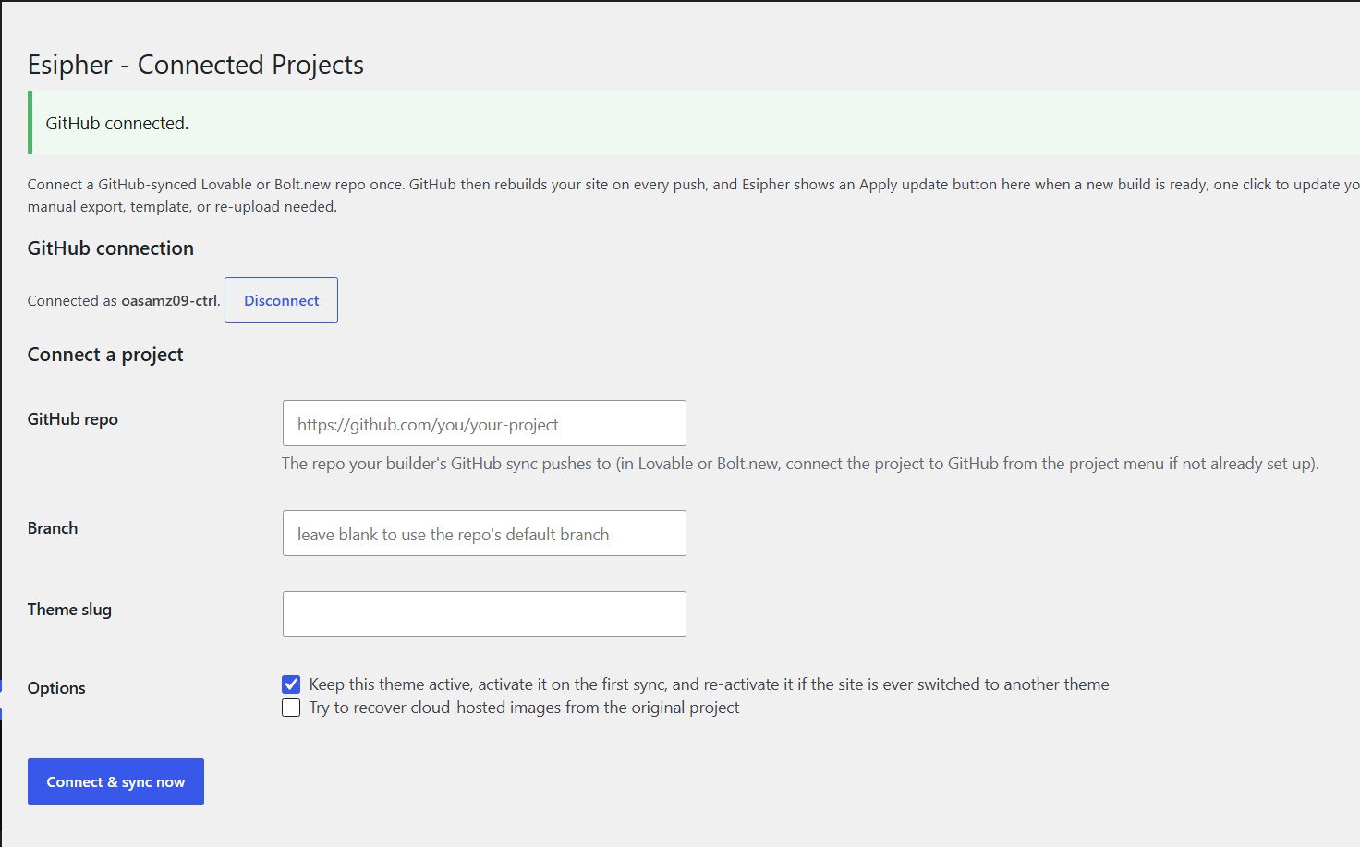The image size is (1360, 847).
Task: Click the 'GitHub connection' heading
Action: click(x=111, y=248)
